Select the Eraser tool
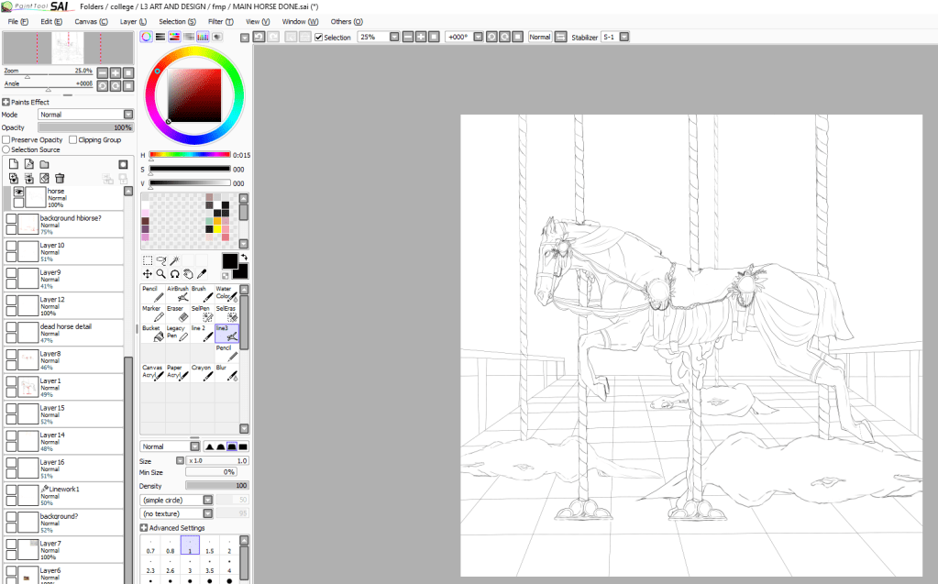 pyautogui.click(x=176, y=314)
